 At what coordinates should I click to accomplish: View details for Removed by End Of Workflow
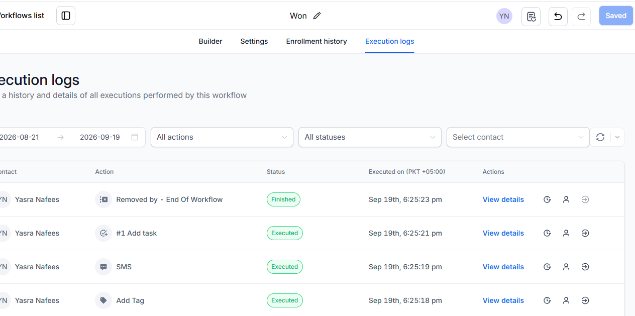(x=503, y=199)
